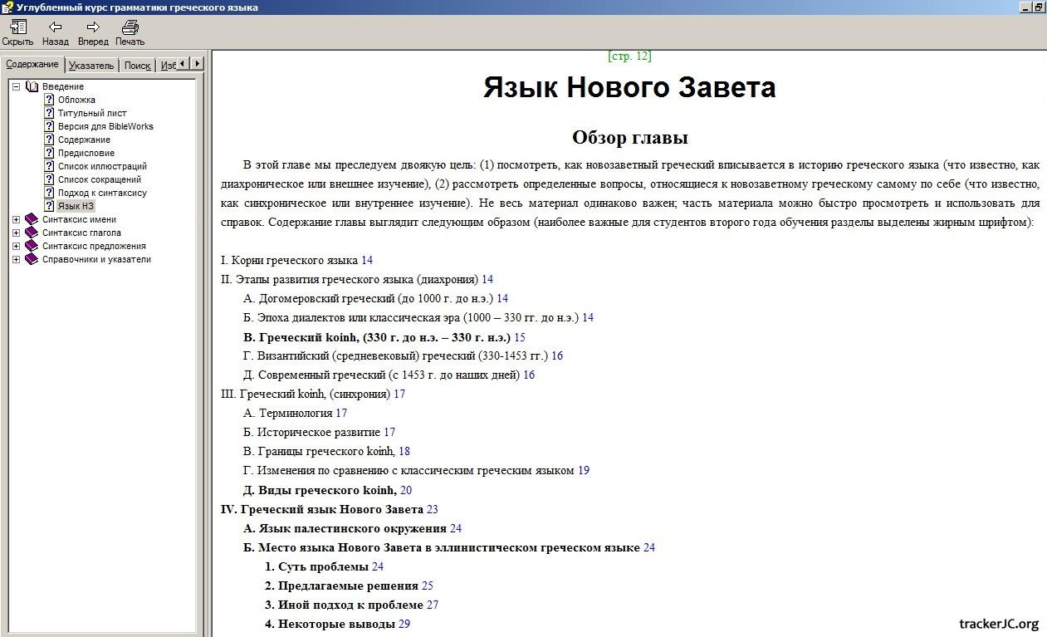Click the Печать (Print) toolbar icon
Screen dimensions: 1047x637
coord(130,27)
